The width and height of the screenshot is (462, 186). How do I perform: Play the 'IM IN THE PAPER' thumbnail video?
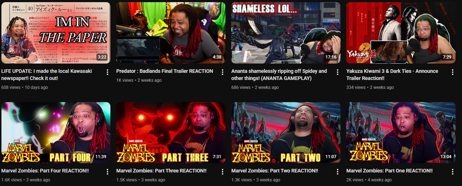[x=56, y=33]
